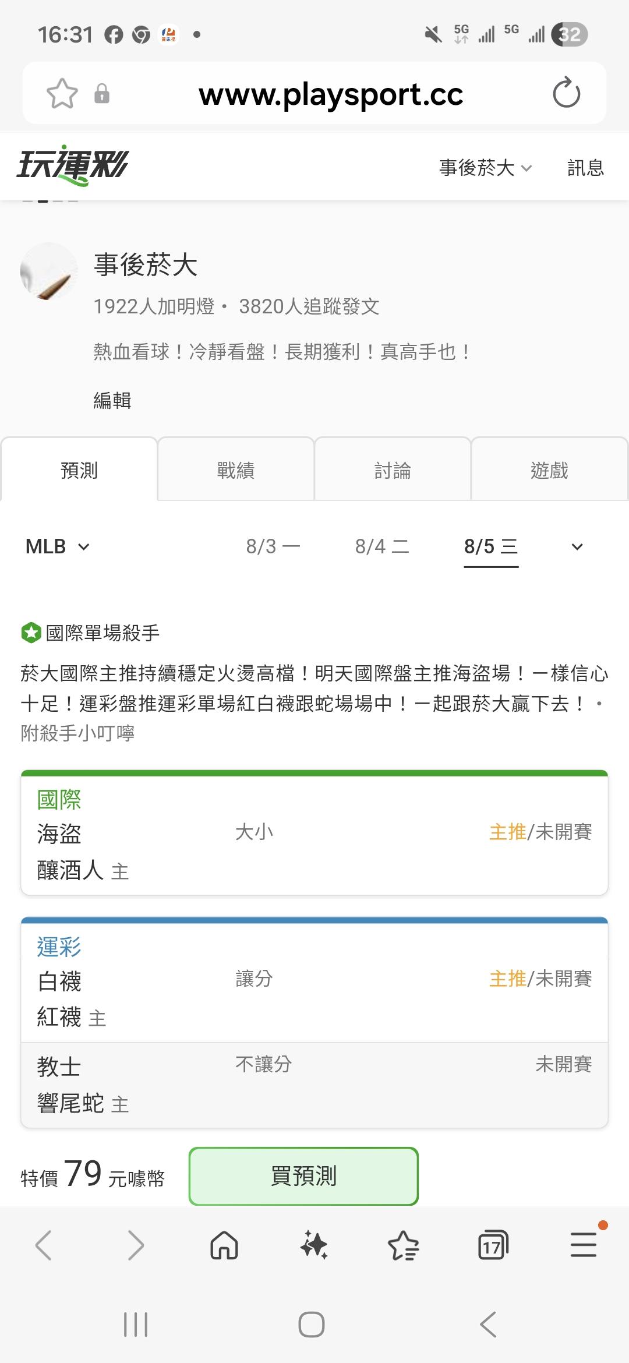This screenshot has height=1363, width=629.
Task: Switch to the 戰績 tab
Action: [x=236, y=469]
